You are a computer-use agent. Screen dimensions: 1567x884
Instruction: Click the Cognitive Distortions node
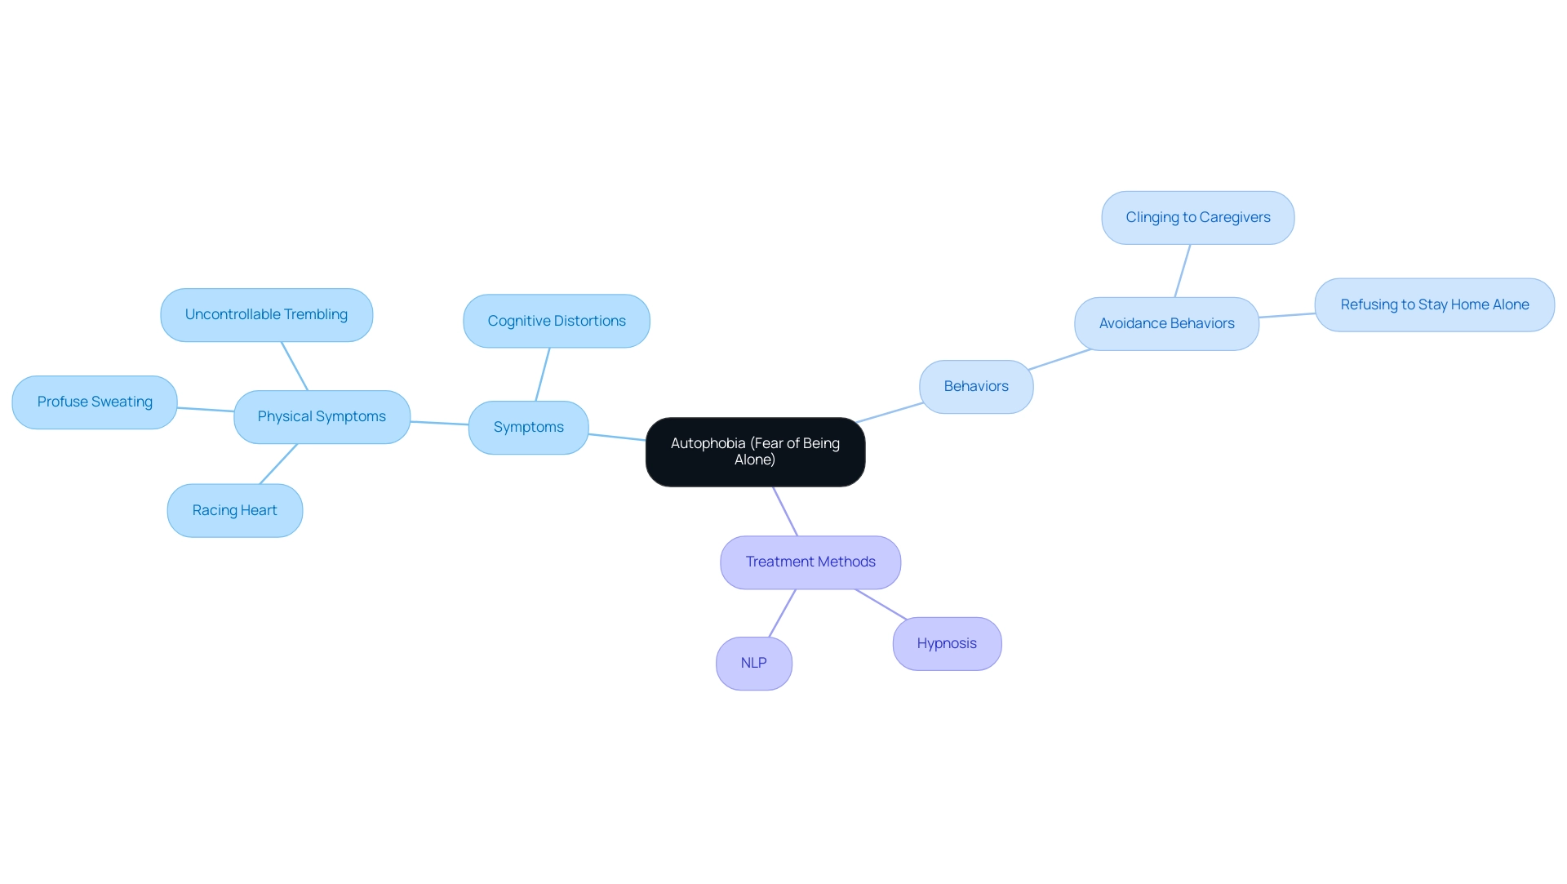click(x=555, y=320)
